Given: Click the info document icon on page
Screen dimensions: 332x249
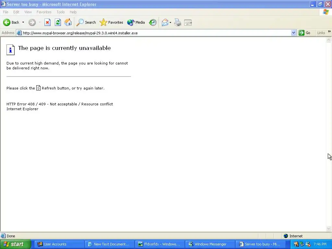Looking at the screenshot, I should coord(10,50).
